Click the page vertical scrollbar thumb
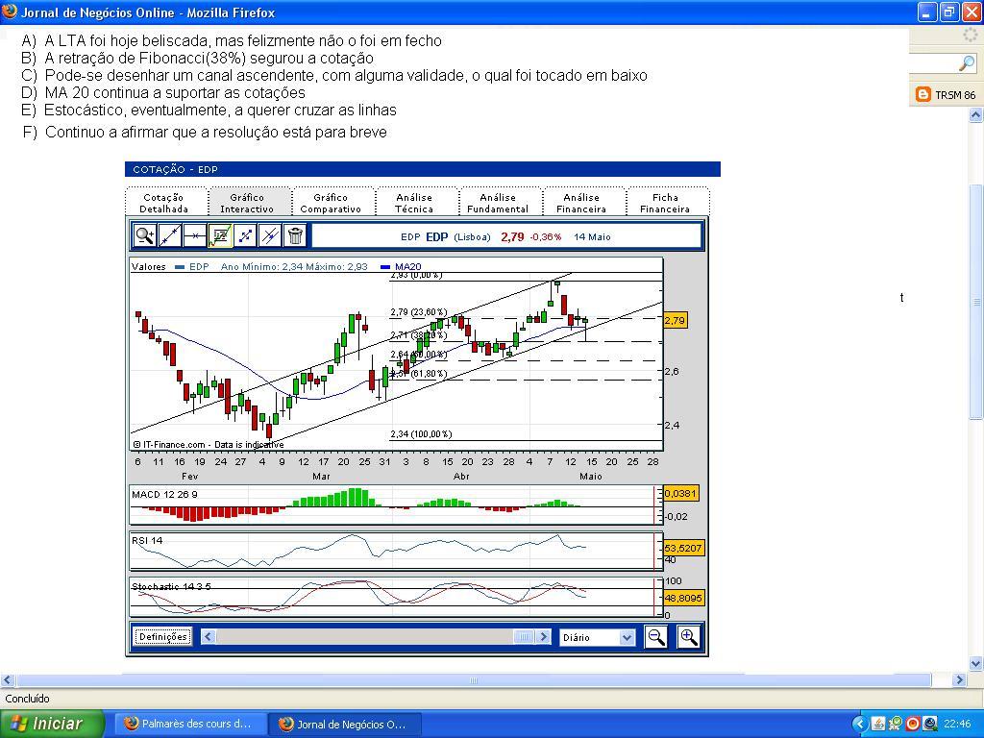984x738 pixels. coord(976,301)
